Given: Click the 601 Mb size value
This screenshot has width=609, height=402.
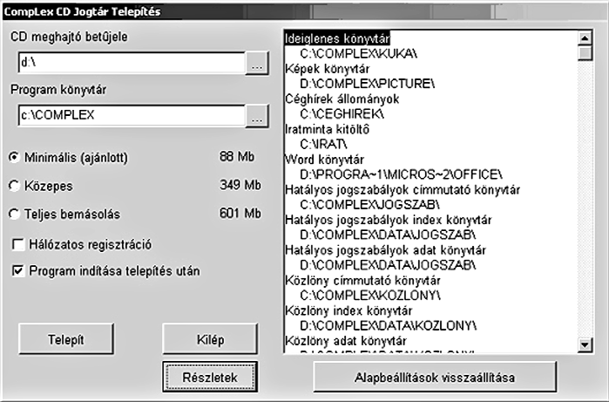Looking at the screenshot, I should [x=240, y=214].
